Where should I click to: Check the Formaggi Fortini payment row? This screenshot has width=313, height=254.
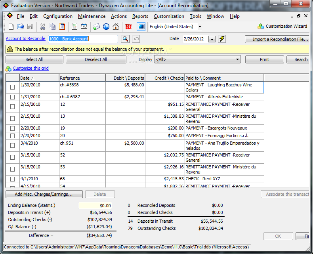pyautogui.click(x=12, y=136)
